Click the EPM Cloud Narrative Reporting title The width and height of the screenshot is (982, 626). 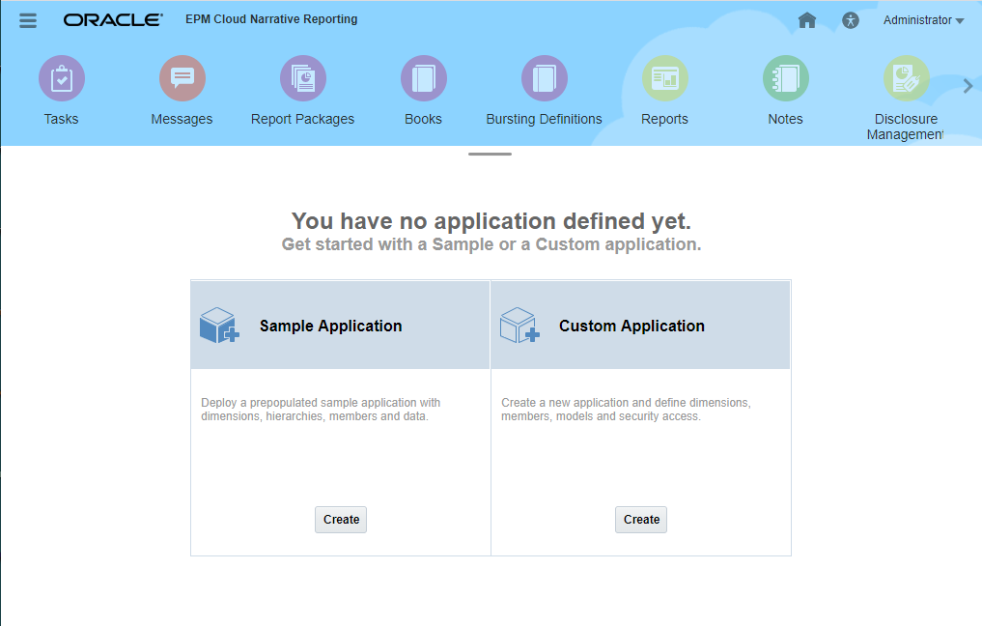pyautogui.click(x=271, y=19)
